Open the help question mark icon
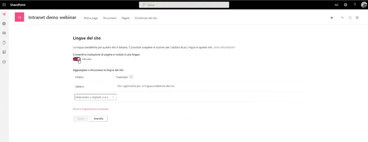 pos(354,5)
